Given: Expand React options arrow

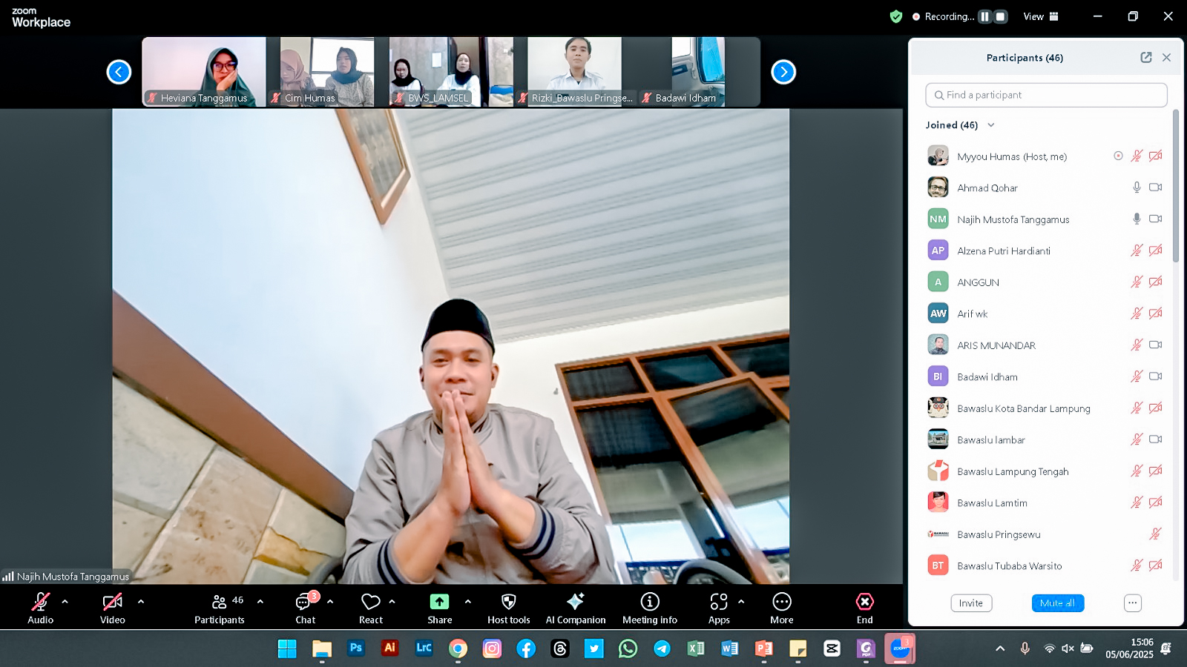Looking at the screenshot, I should (392, 601).
